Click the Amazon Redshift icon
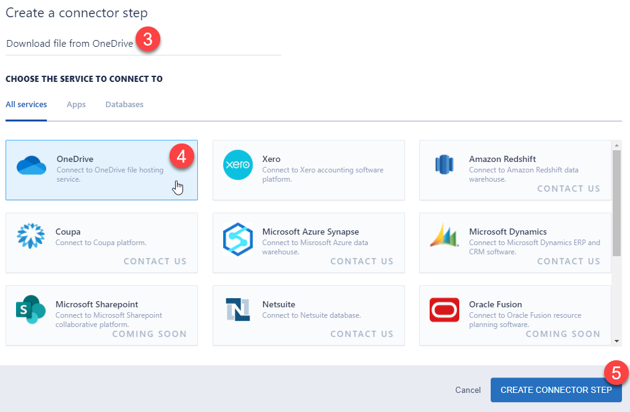 [444, 165]
